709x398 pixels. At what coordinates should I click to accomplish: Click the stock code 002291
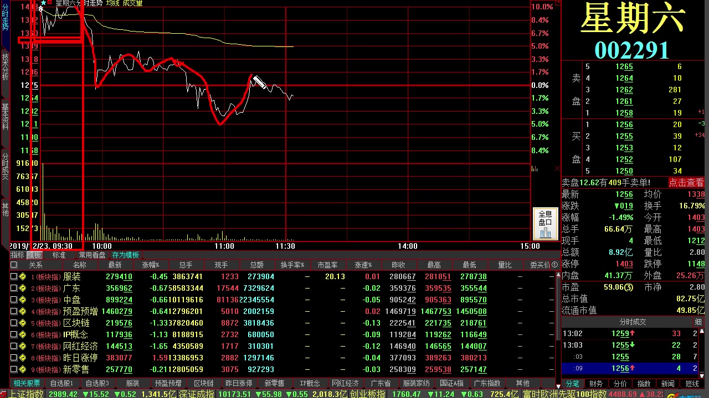pyautogui.click(x=632, y=50)
